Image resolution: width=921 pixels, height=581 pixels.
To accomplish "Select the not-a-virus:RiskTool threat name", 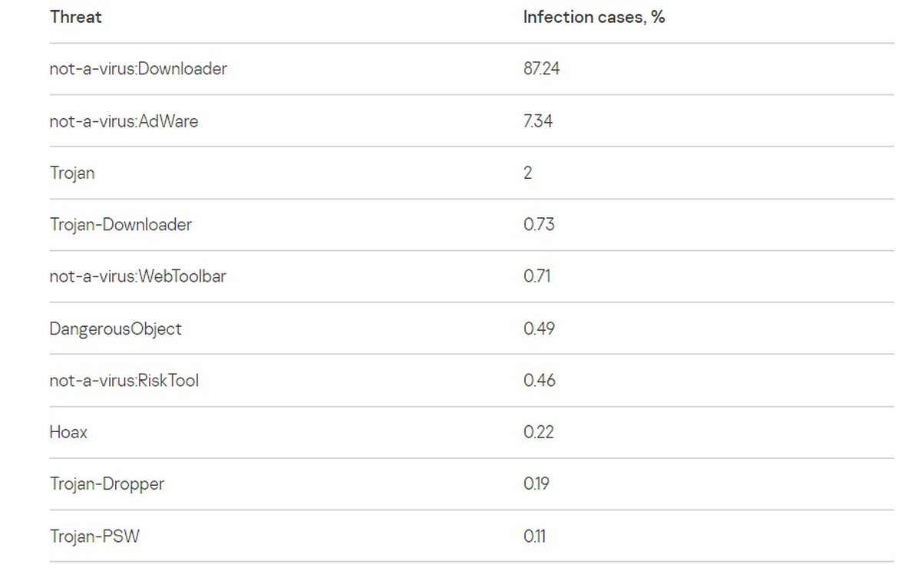I will (x=124, y=381).
